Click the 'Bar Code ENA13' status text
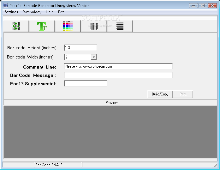The width and height of the screenshot is (220, 170). (49, 165)
